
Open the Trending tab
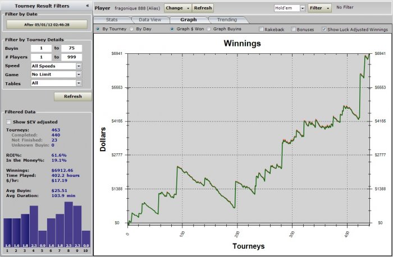pos(227,20)
